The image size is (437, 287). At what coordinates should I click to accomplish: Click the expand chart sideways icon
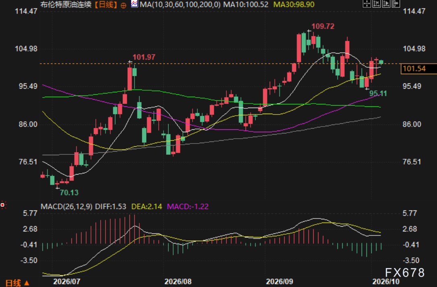396,4
